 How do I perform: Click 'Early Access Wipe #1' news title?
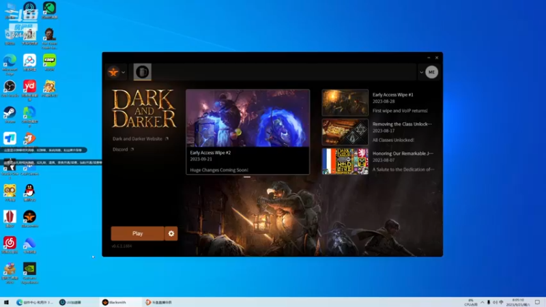point(393,95)
